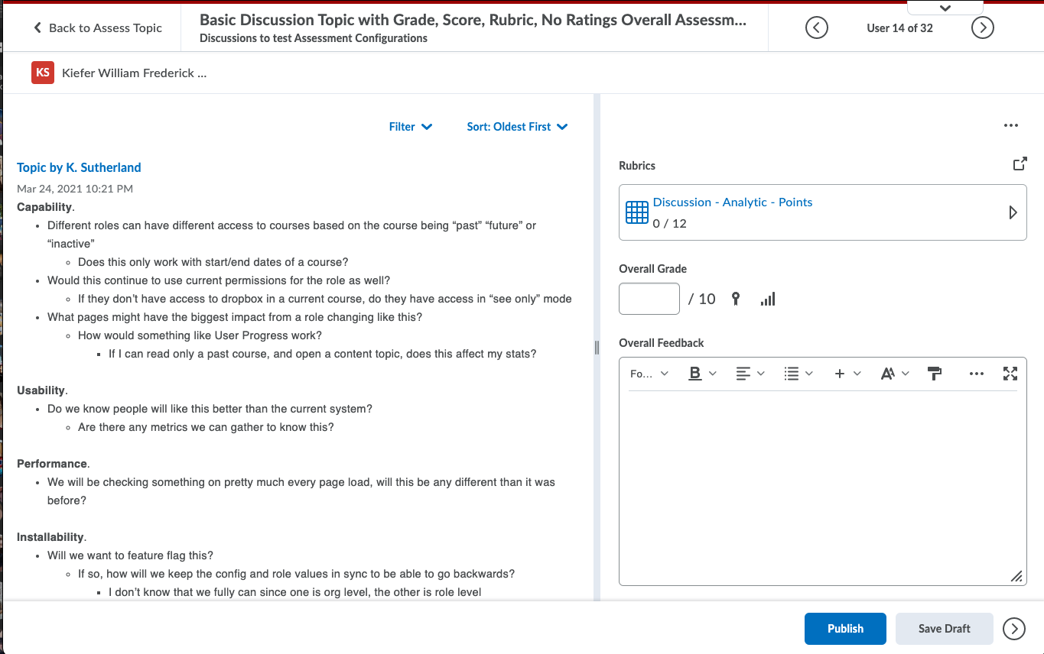The height and width of the screenshot is (654, 1044).
Task: Open the list style dropdown in the editor
Action: pos(798,373)
